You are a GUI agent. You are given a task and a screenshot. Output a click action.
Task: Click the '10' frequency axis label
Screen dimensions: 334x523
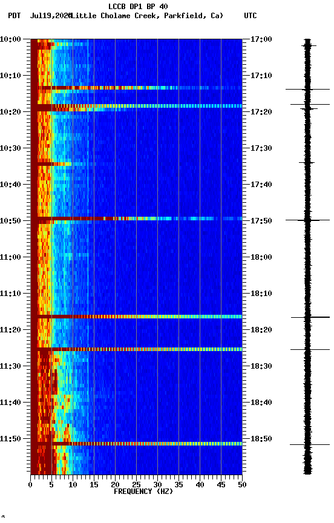pyautogui.click(x=73, y=485)
